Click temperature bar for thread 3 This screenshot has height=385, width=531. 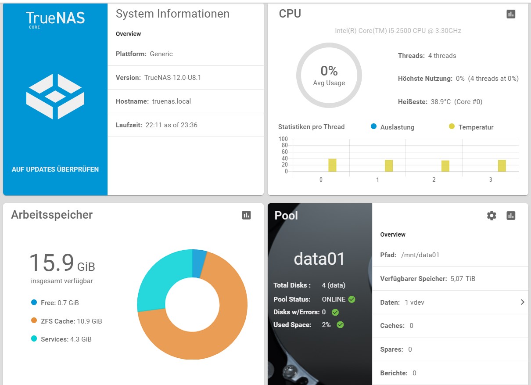502,166
